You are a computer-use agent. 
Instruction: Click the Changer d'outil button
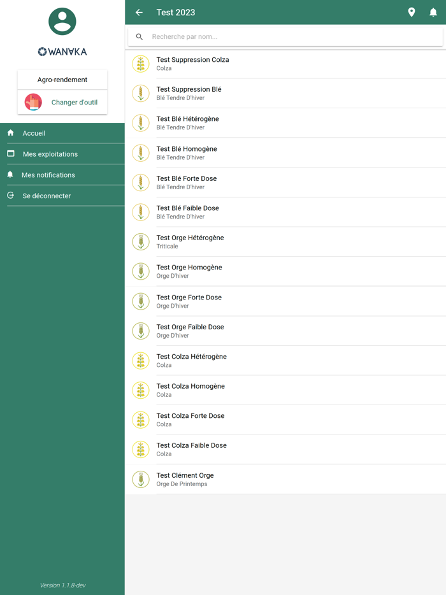[x=62, y=102]
